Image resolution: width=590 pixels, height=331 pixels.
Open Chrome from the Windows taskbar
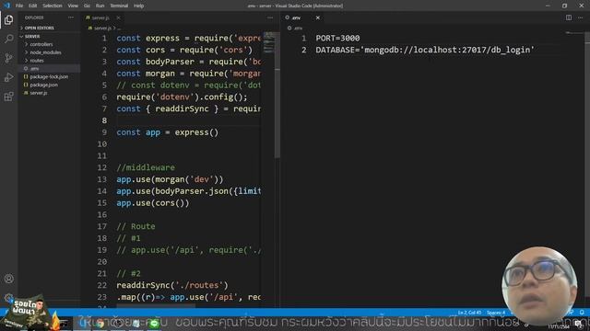pyautogui.click(x=100, y=323)
